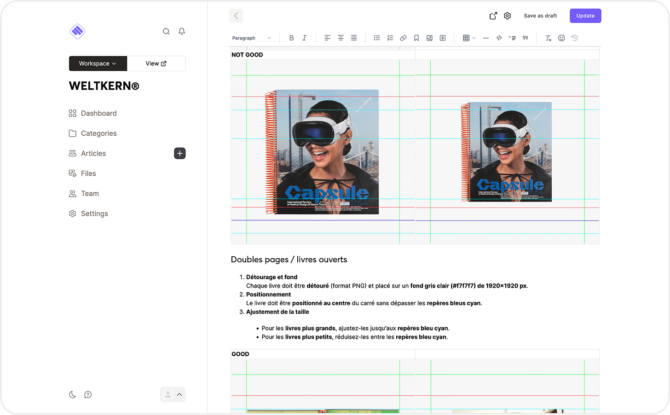Toggle dark mode moon icon
This screenshot has height=415, width=670.
click(x=72, y=394)
